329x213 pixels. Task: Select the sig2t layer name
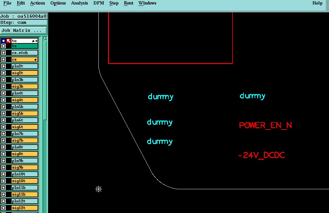[x=25, y=73]
